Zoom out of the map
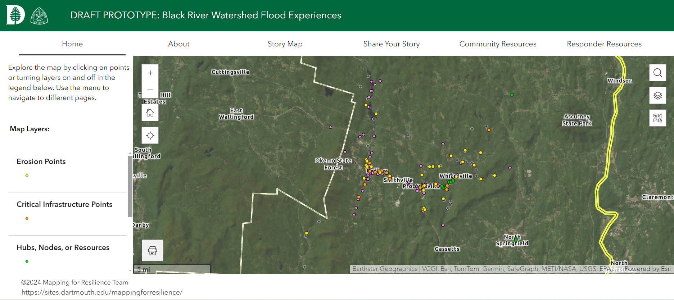The width and height of the screenshot is (674, 300). 150,90
